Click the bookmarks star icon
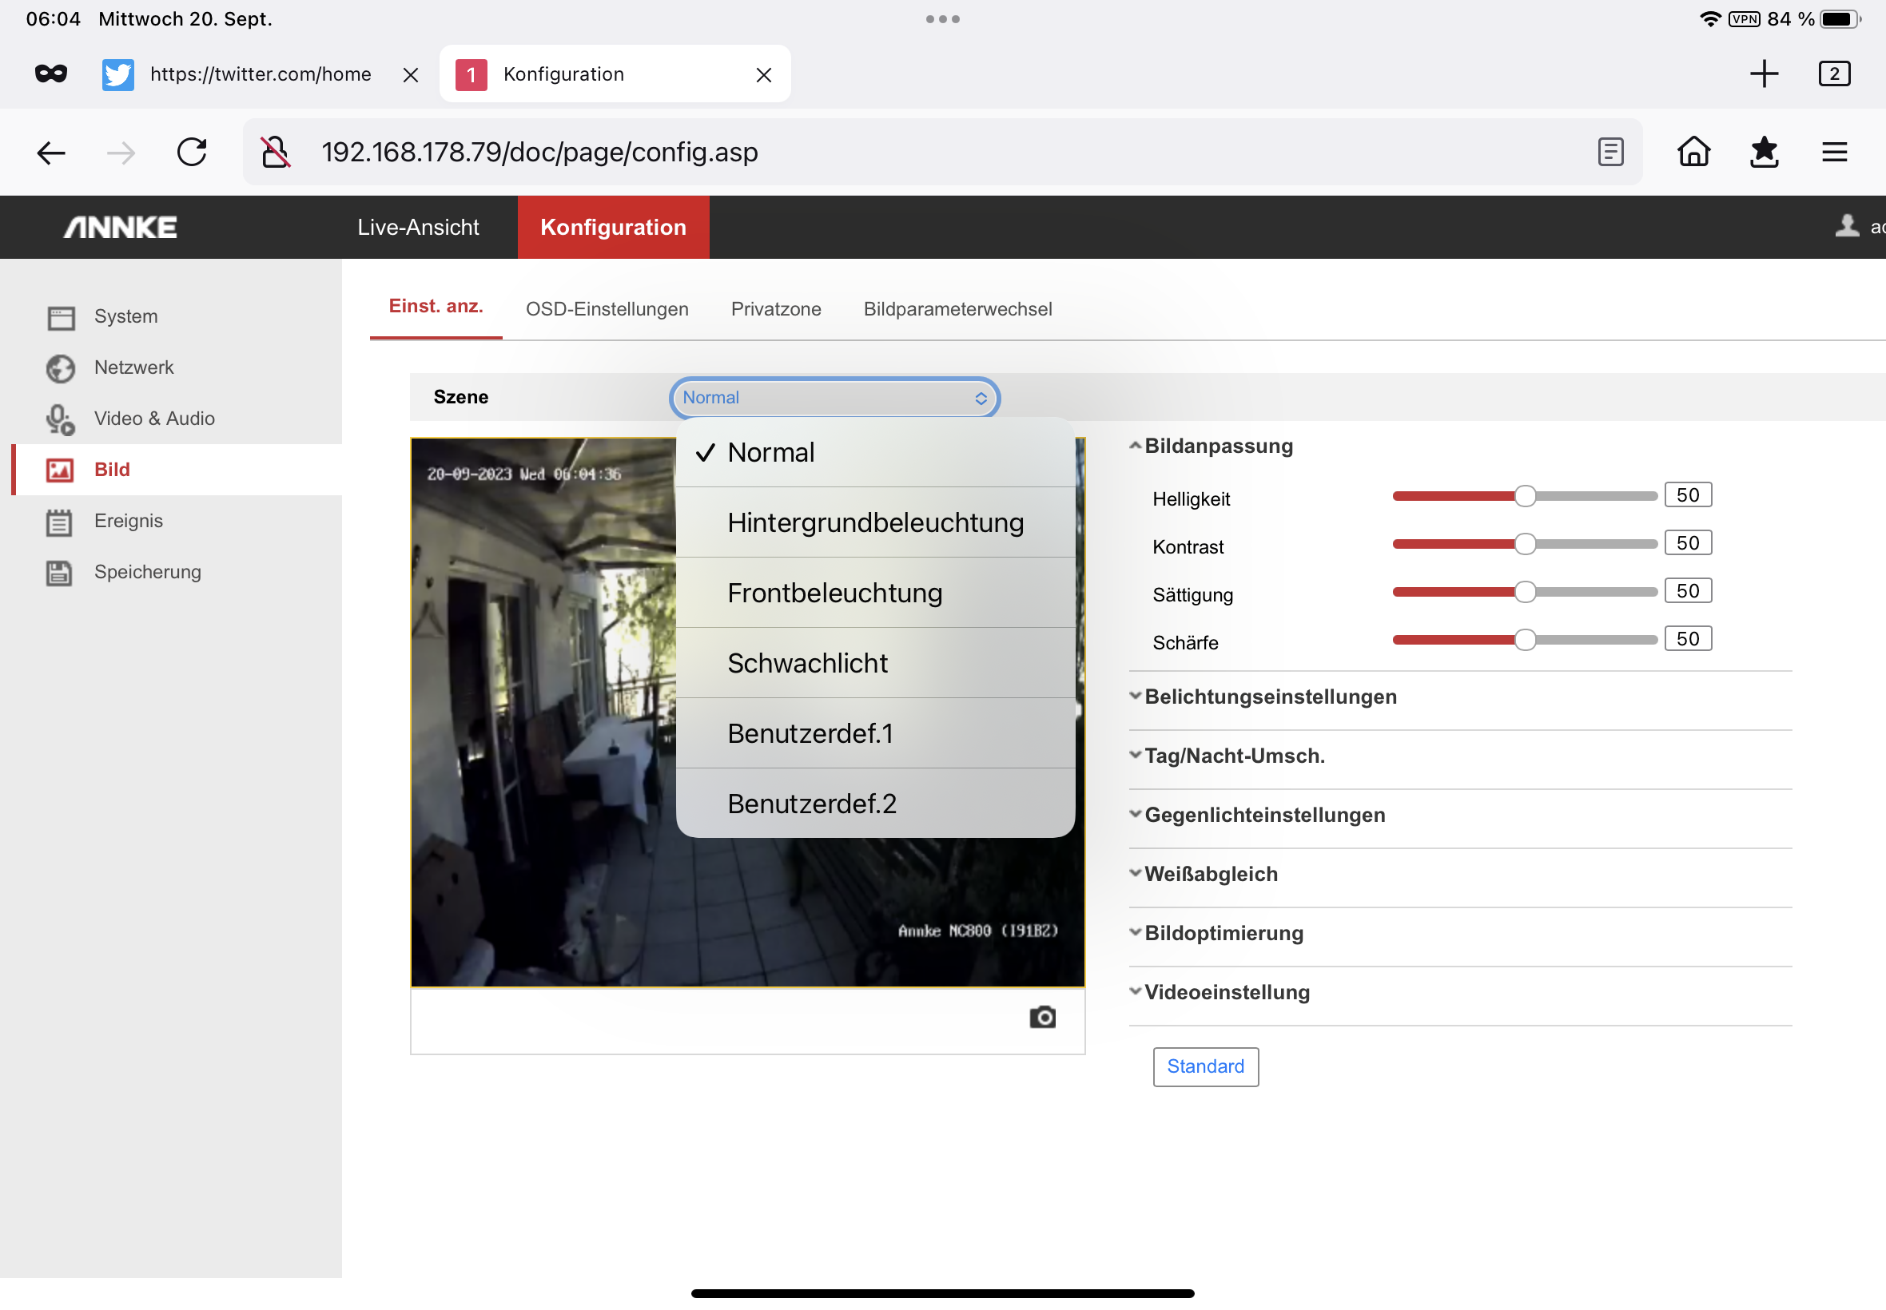 coord(1764,153)
